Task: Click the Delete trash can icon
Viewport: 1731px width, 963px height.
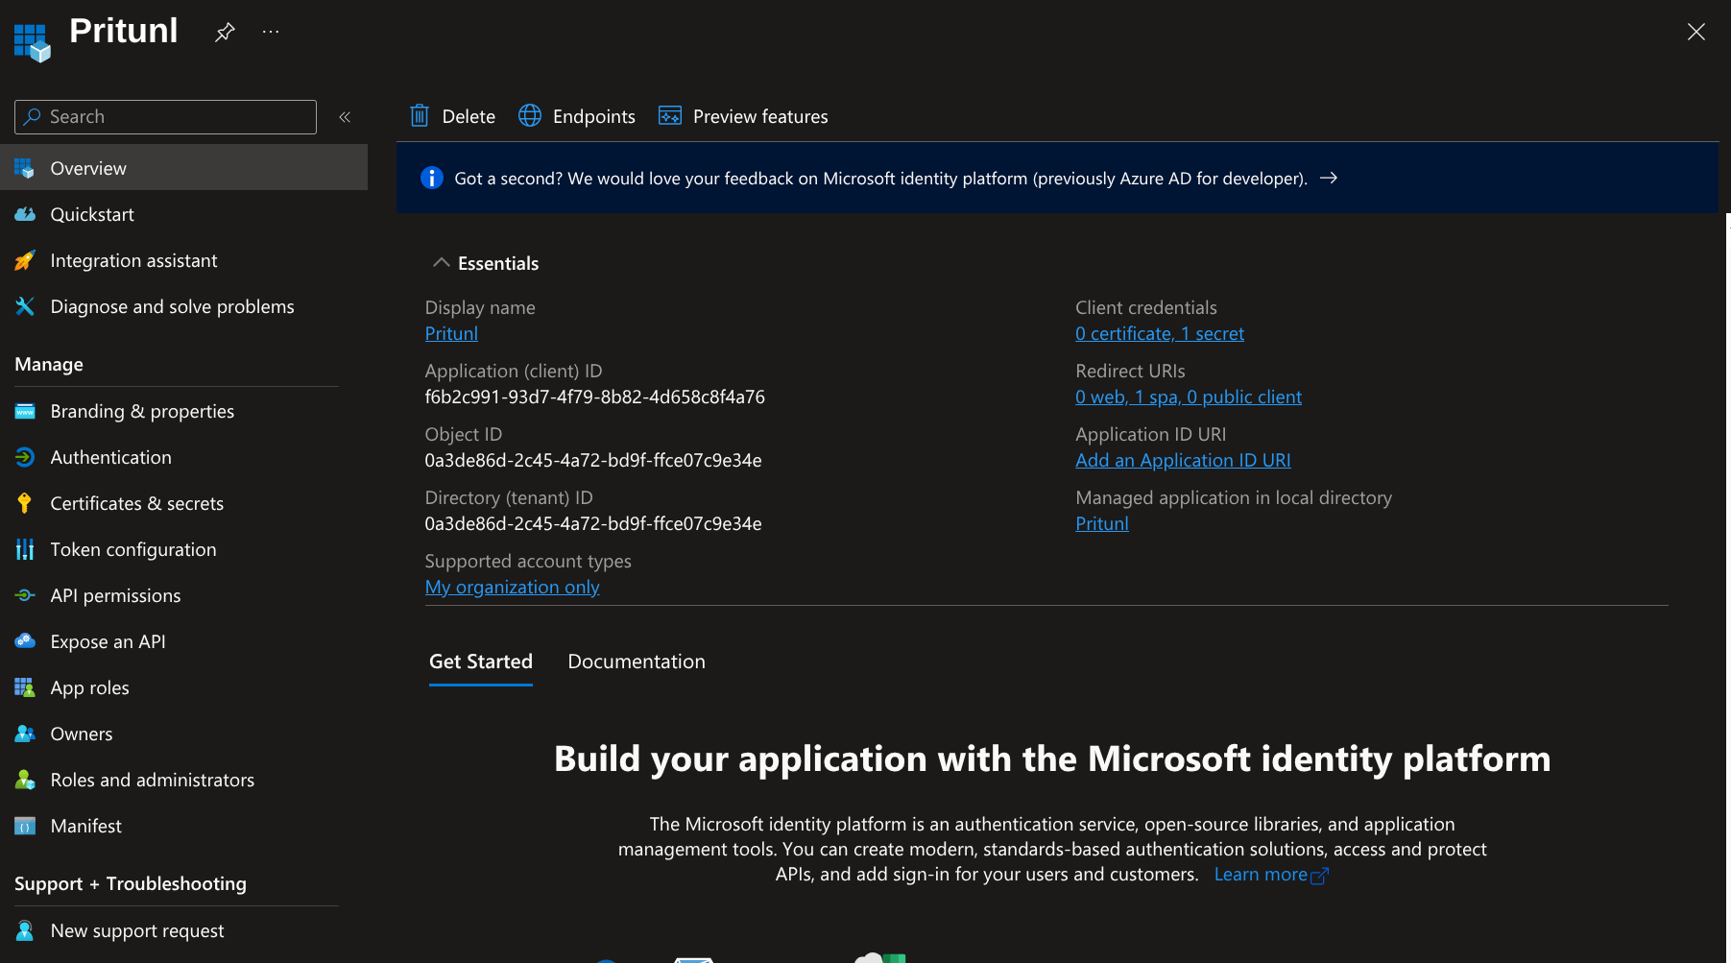Action: [420, 116]
